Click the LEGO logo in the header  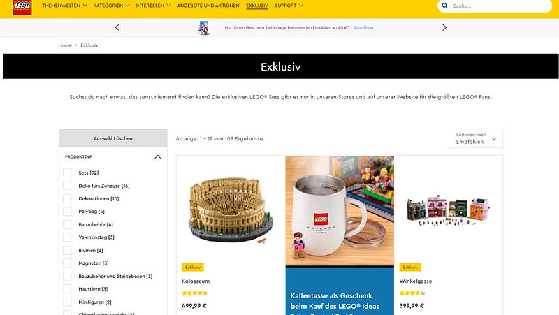(x=22, y=7)
